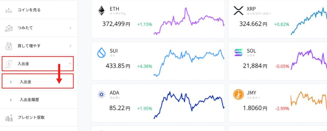Open コインを売る in the sidebar
The height and width of the screenshot is (131, 327).
(29, 10)
